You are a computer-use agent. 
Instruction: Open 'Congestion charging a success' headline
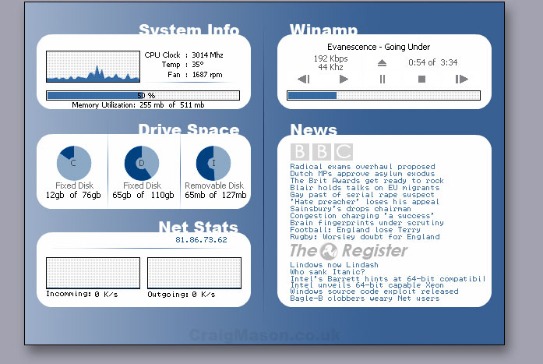pyautogui.click(x=362, y=216)
